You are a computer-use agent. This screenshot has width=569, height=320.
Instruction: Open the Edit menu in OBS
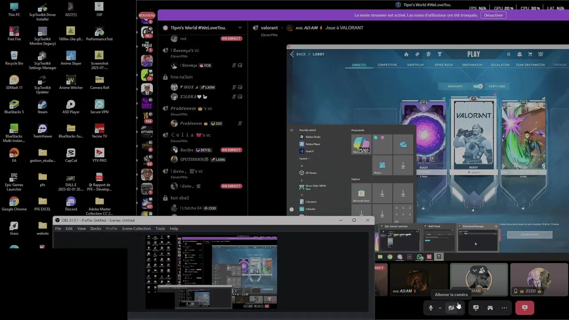pyautogui.click(x=69, y=228)
